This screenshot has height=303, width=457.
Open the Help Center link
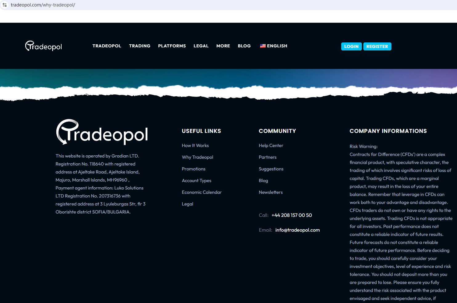coord(271,146)
